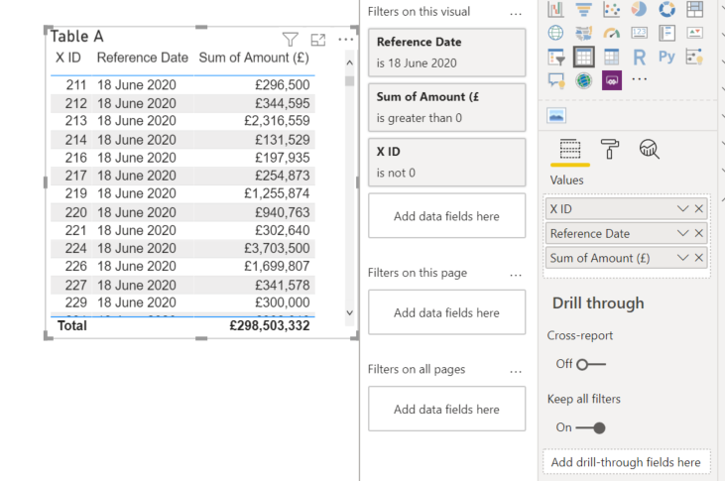The width and height of the screenshot is (725, 481).
Task: Select X ID cell 224
Action: pos(75,248)
